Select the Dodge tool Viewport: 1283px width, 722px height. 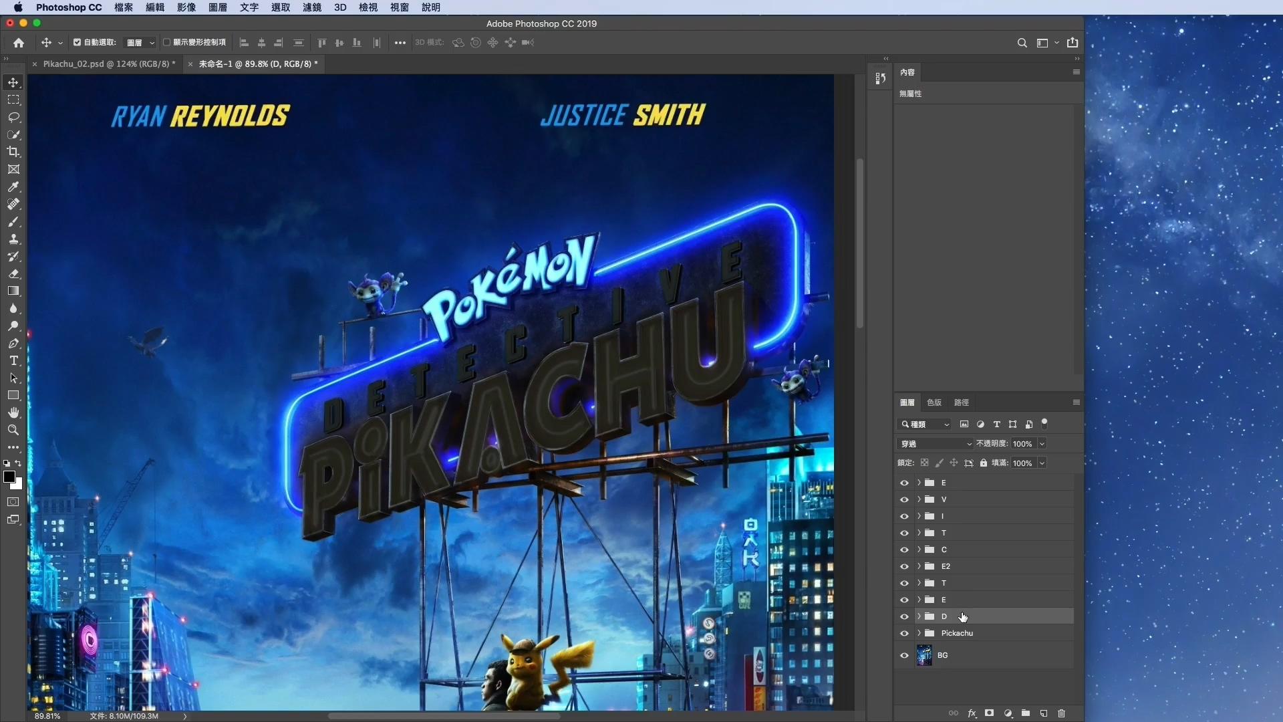pyautogui.click(x=13, y=326)
